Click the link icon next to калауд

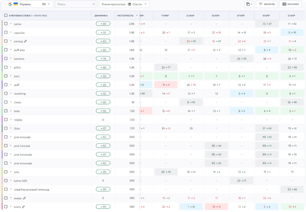[x=25, y=41]
